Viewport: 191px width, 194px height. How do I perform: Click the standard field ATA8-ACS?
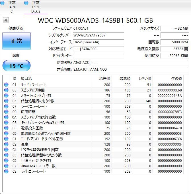(x=131, y=63)
